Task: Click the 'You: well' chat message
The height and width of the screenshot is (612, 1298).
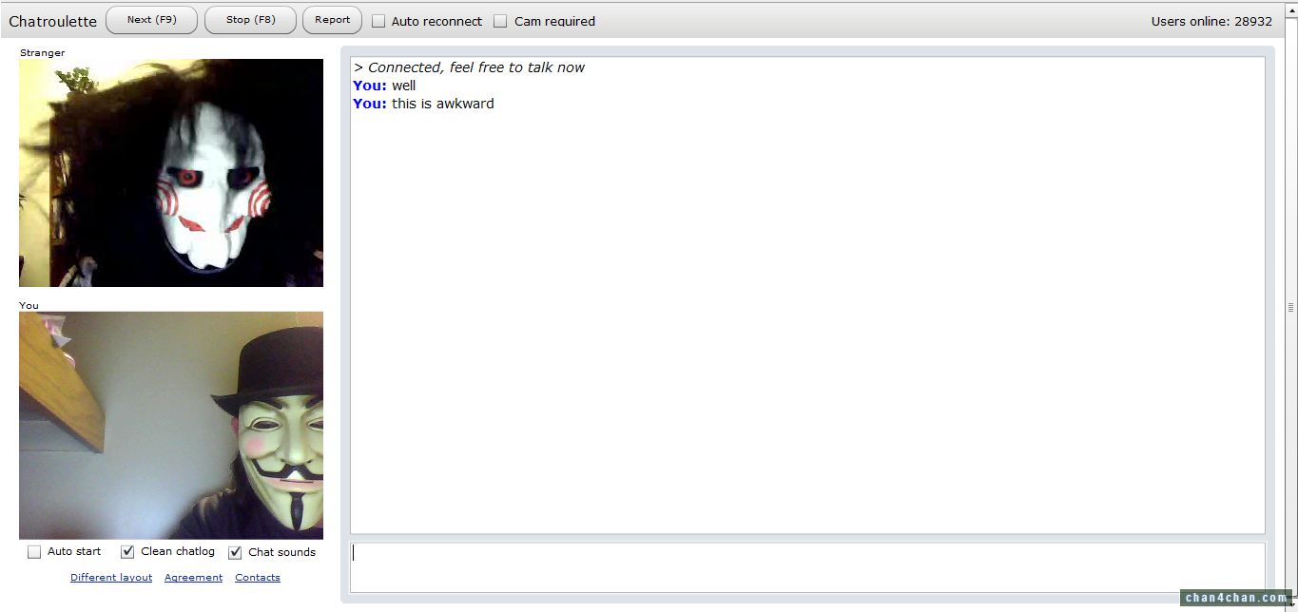Action: tap(384, 86)
